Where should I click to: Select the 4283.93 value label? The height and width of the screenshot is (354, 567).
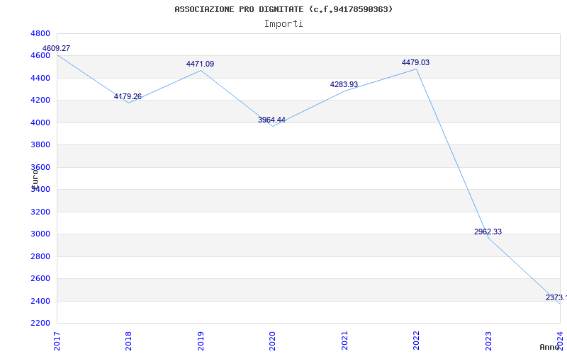(344, 85)
